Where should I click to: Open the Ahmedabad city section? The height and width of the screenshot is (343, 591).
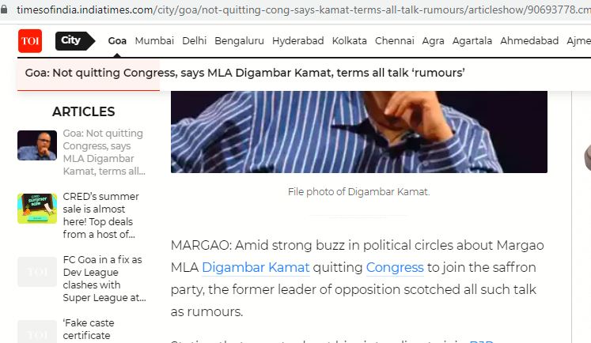coord(529,40)
